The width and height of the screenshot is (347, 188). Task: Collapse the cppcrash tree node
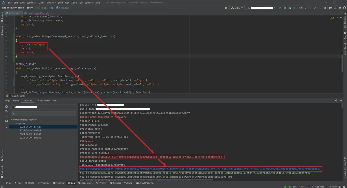click(14, 123)
